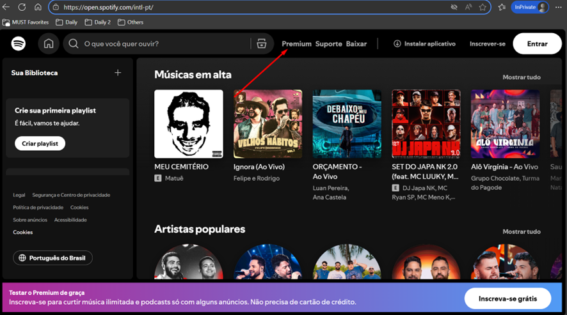Open the ORÇAMENTO - Ao Vivo cover

coord(347,124)
